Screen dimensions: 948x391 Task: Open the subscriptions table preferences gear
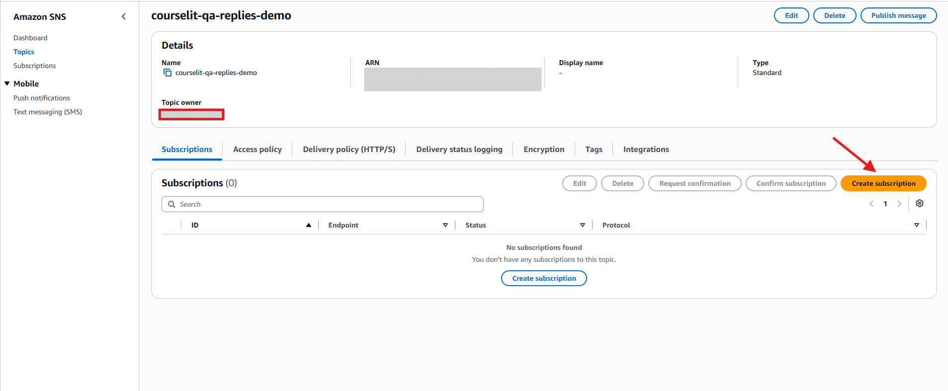click(x=920, y=204)
